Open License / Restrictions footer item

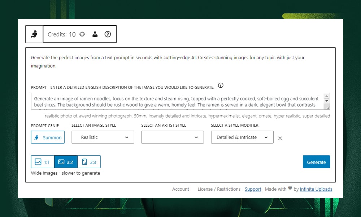(x=219, y=189)
